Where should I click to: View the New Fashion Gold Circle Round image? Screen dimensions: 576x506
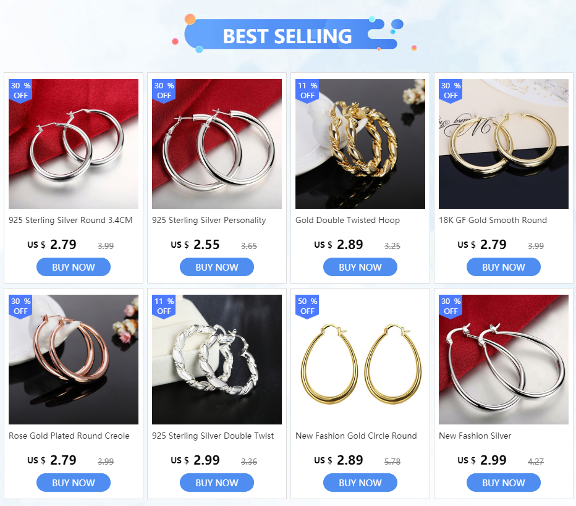point(360,360)
